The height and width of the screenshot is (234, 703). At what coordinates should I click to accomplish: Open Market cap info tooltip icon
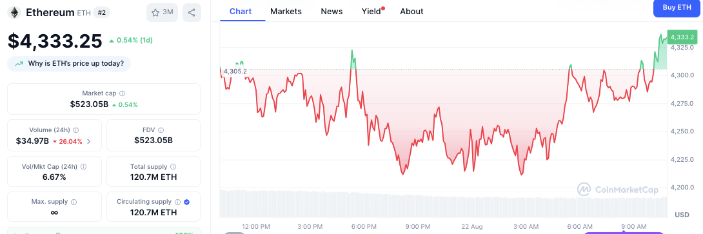pyautogui.click(x=123, y=93)
